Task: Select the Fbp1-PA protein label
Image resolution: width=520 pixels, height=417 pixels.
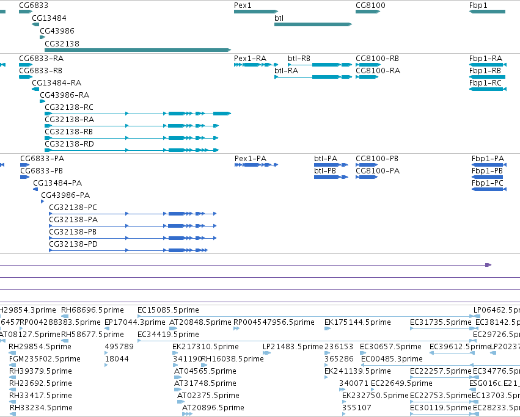Action: tap(488, 159)
